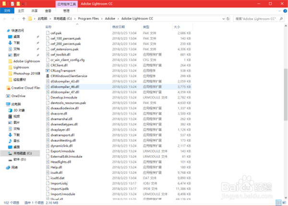Open the Creative Cloud Files sidebar icon
Screen dimensions: 288x206
pos(9,88)
